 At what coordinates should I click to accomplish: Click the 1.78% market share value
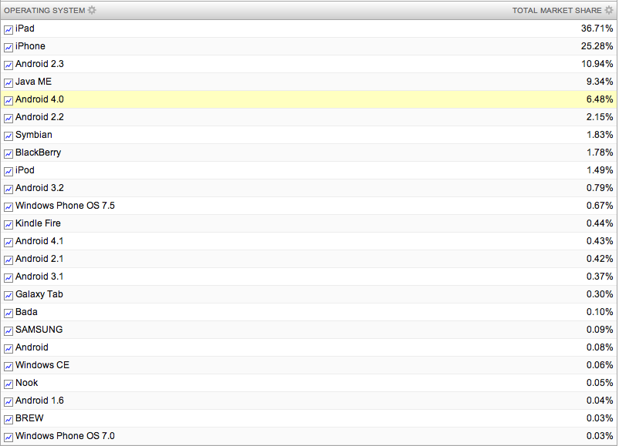coord(600,153)
